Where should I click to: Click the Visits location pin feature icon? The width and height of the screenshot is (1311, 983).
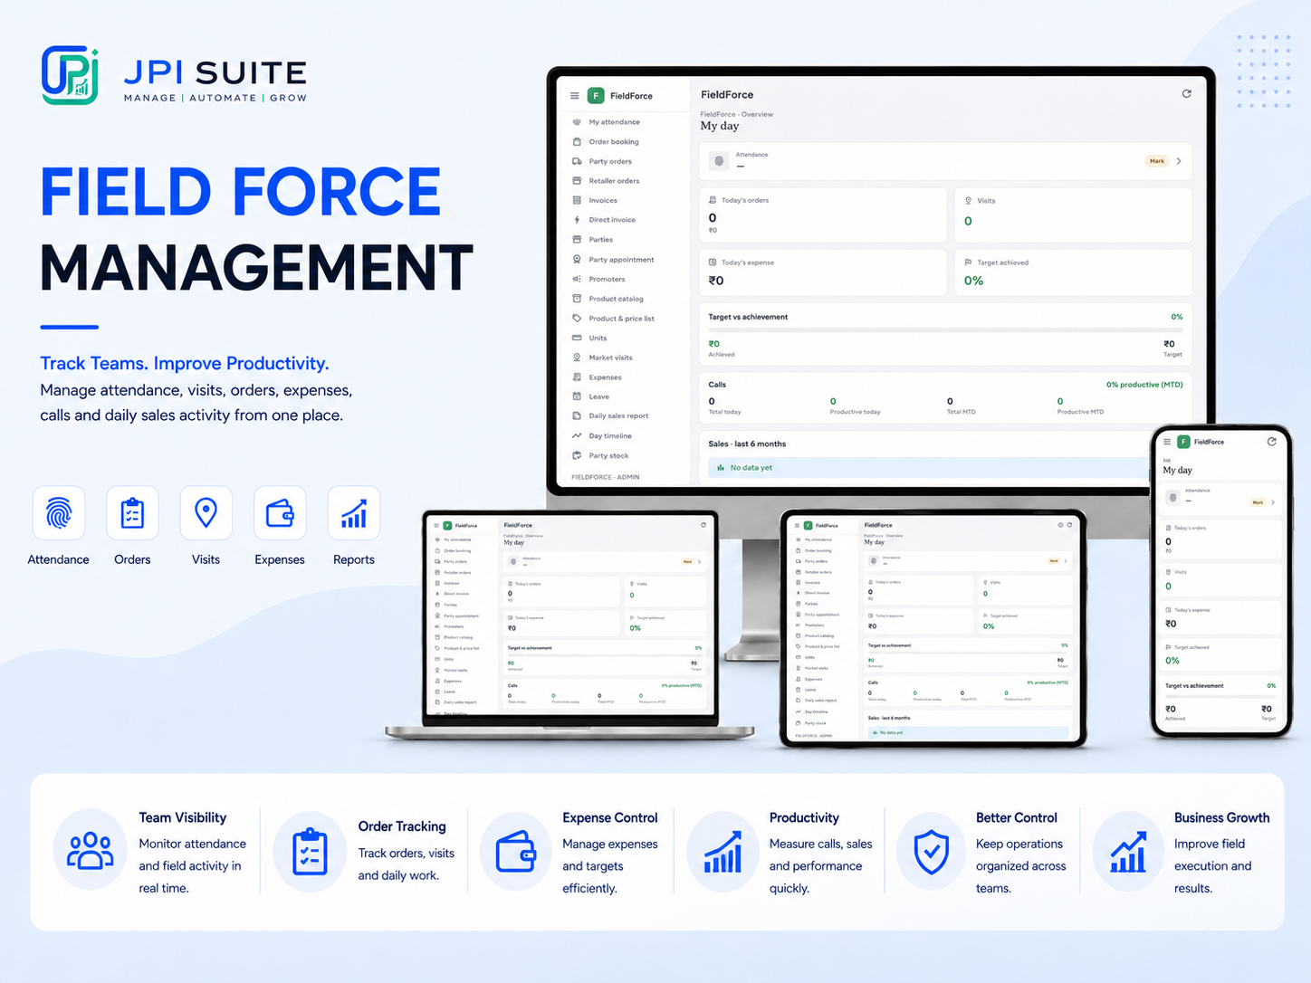206,513
